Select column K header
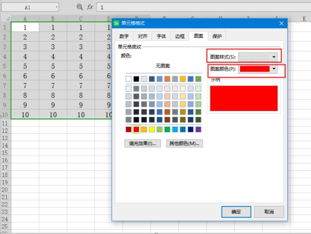 (x=304, y=19)
